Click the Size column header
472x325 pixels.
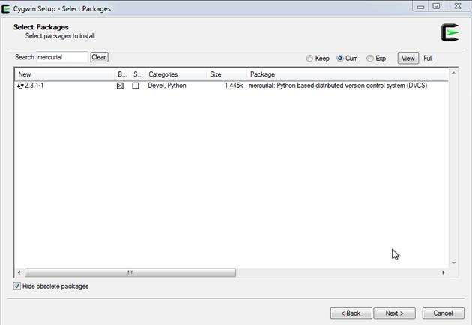click(227, 74)
